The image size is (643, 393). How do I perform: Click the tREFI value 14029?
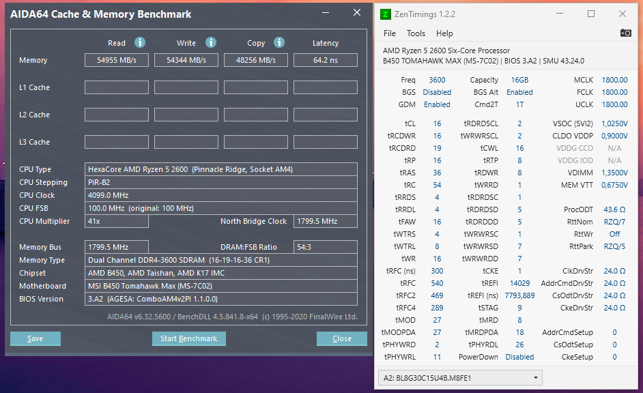[519, 283]
